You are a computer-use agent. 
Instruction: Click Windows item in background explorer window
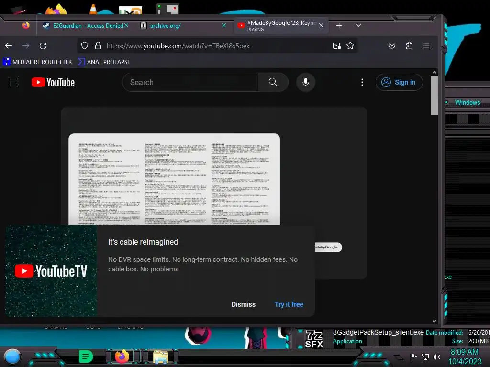(x=468, y=102)
